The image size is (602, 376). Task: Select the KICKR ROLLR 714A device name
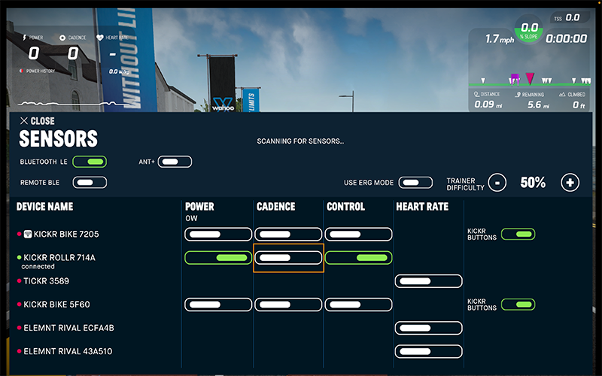[59, 257]
